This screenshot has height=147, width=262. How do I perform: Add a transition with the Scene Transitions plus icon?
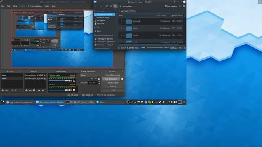click(92, 79)
